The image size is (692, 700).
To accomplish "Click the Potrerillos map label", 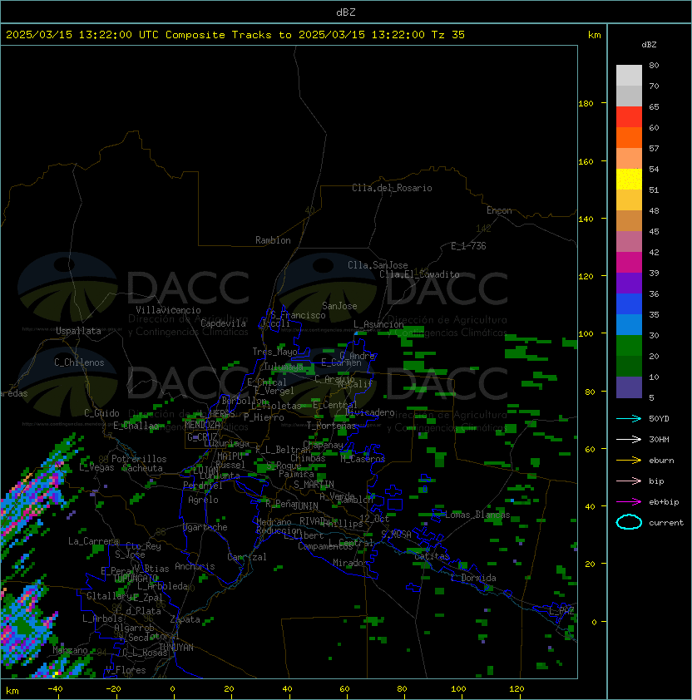I will pyautogui.click(x=139, y=459).
